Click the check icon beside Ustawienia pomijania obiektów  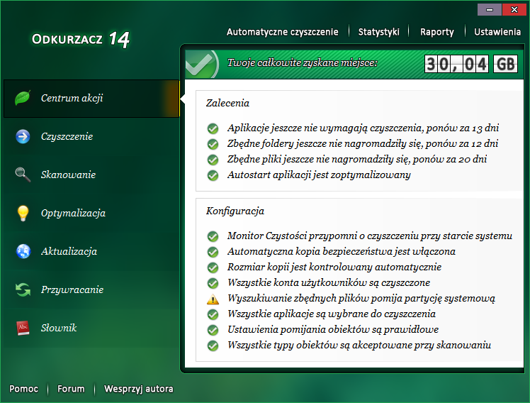coord(213,330)
